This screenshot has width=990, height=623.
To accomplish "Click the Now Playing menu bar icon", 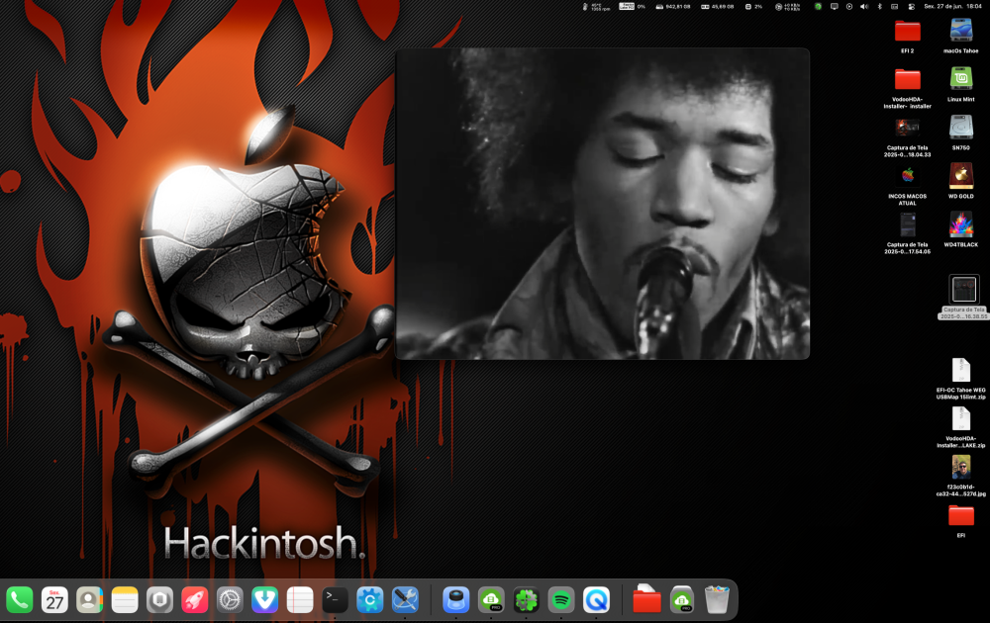I will pyautogui.click(x=849, y=6).
